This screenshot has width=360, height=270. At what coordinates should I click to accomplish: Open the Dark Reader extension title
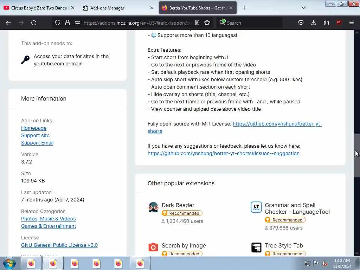(178, 205)
